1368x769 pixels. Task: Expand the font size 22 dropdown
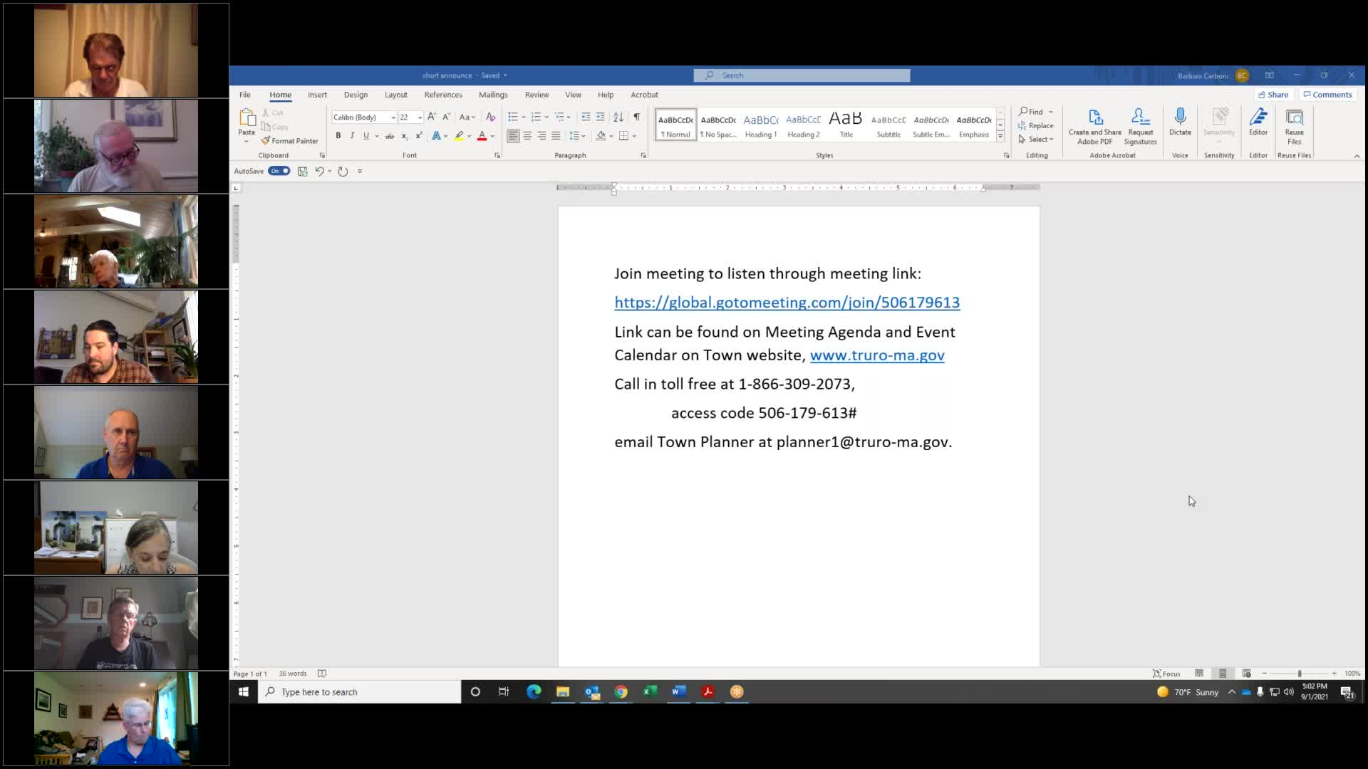420,117
